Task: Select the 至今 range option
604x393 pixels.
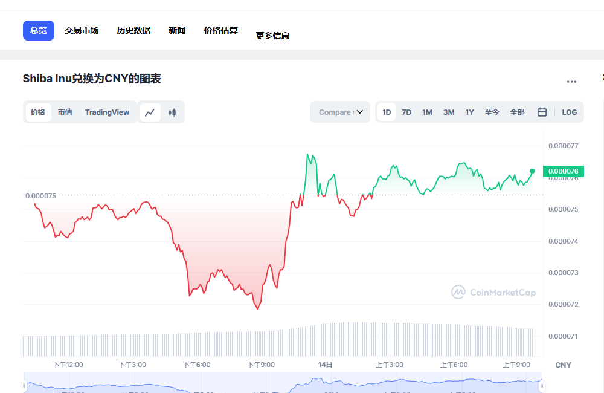Action: coord(492,112)
